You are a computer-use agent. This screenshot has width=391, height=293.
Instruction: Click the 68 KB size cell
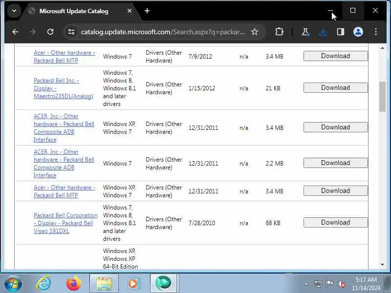pyautogui.click(x=273, y=223)
